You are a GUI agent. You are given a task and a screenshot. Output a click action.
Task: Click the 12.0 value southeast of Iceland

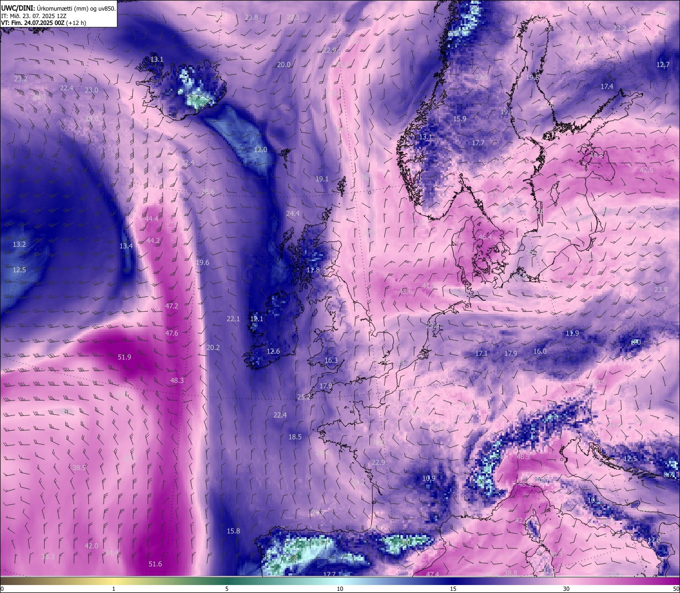(x=260, y=150)
